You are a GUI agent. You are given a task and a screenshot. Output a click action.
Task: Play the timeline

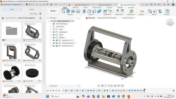point(53,91)
